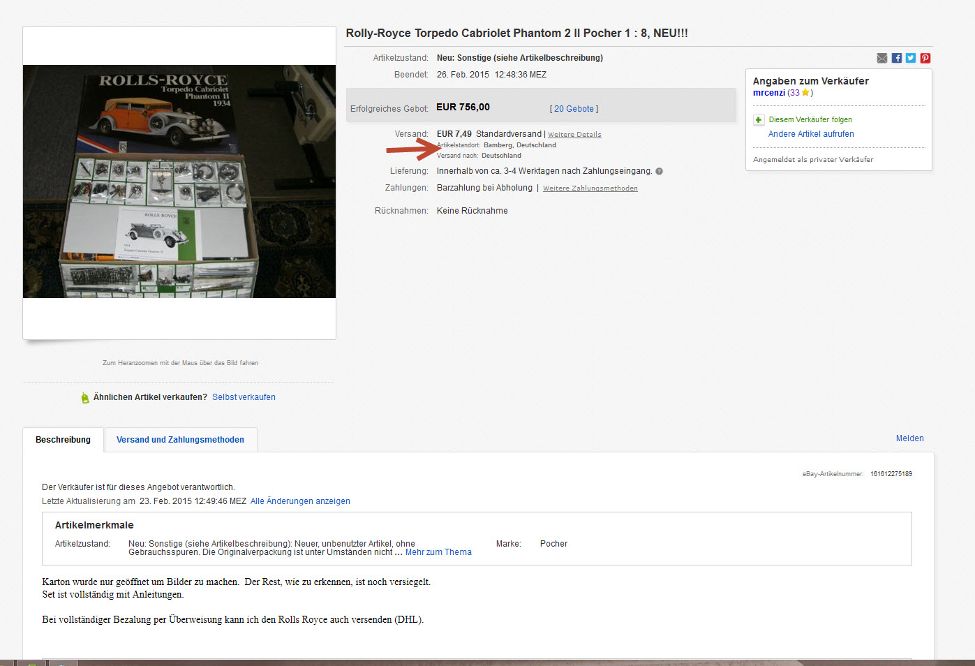Share the listing on Facebook
975x666 pixels.
[897, 58]
